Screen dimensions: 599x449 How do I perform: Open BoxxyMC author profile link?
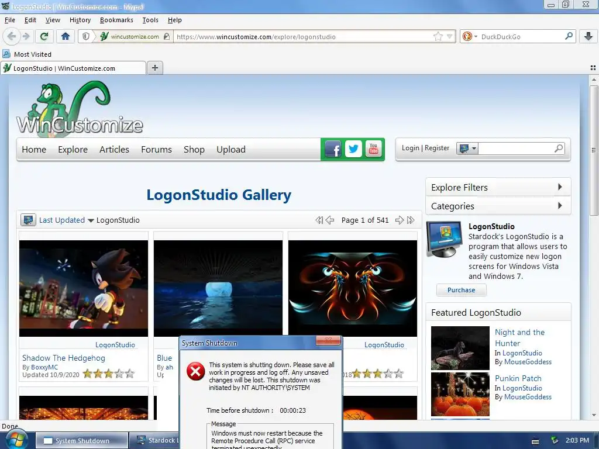(44, 367)
